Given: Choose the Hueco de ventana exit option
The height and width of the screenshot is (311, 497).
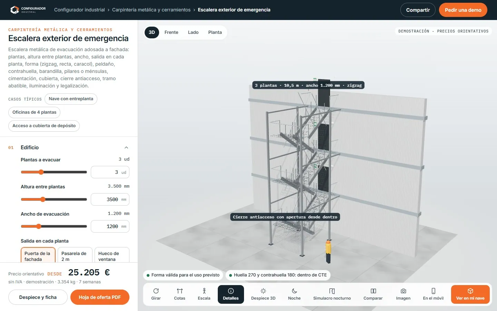Looking at the screenshot, I should [112, 255].
